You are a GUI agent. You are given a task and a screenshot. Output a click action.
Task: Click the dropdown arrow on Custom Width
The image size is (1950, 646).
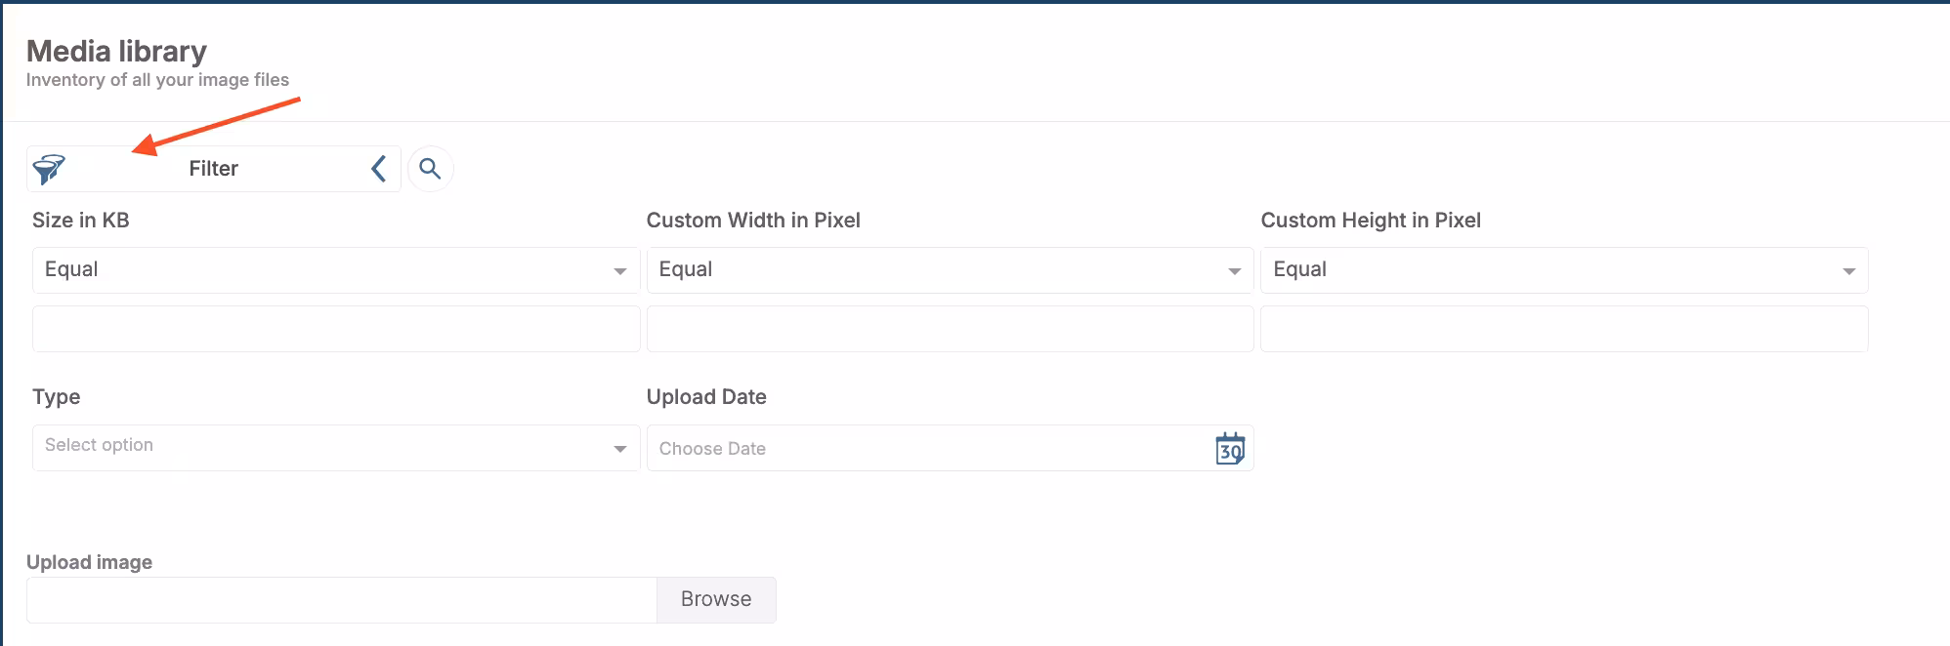[1233, 270]
